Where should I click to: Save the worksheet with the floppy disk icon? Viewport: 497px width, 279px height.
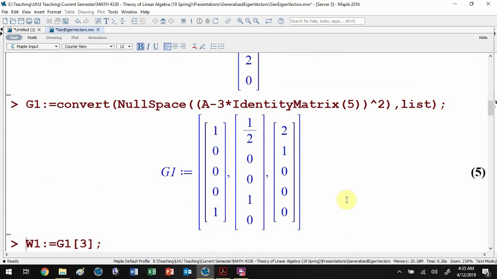21,21
